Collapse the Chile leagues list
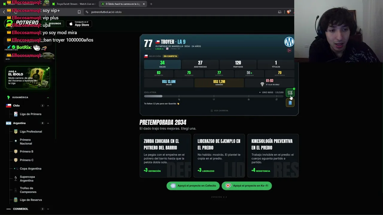 coord(48,106)
